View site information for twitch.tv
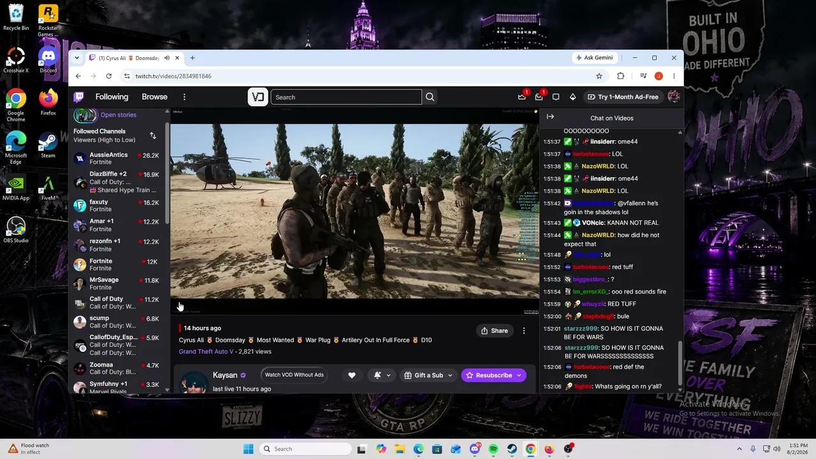Viewport: 816px width, 459px height. (x=127, y=76)
